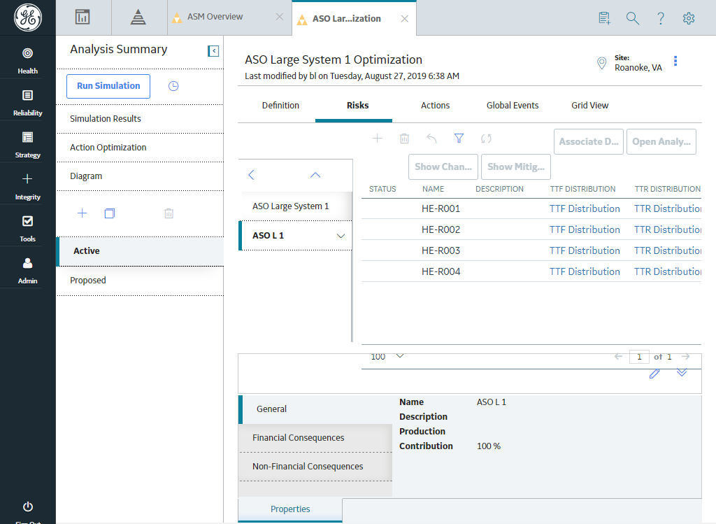Collapse the Analysis Summary pane
Image resolution: width=716 pixels, height=524 pixels.
click(213, 50)
